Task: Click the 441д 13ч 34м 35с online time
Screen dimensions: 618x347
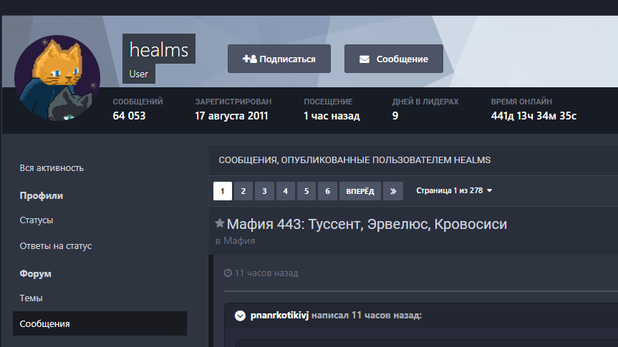Action: [x=533, y=116]
